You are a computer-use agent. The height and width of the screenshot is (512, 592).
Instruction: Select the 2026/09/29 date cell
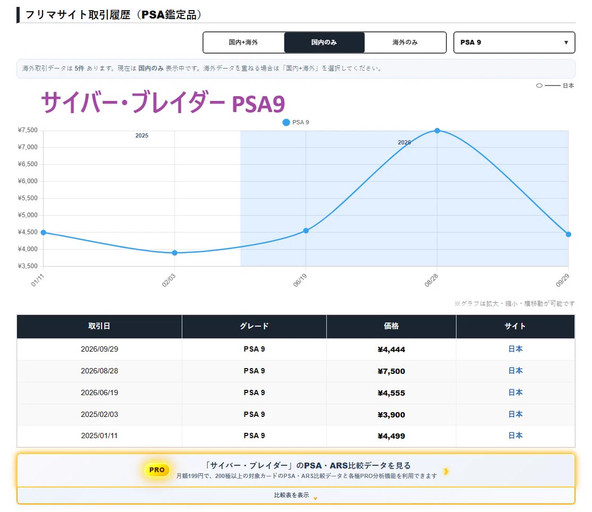coord(99,349)
